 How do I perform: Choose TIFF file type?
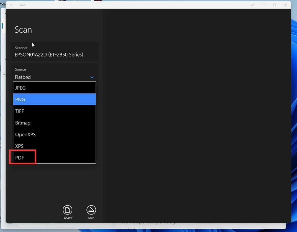coord(54,111)
